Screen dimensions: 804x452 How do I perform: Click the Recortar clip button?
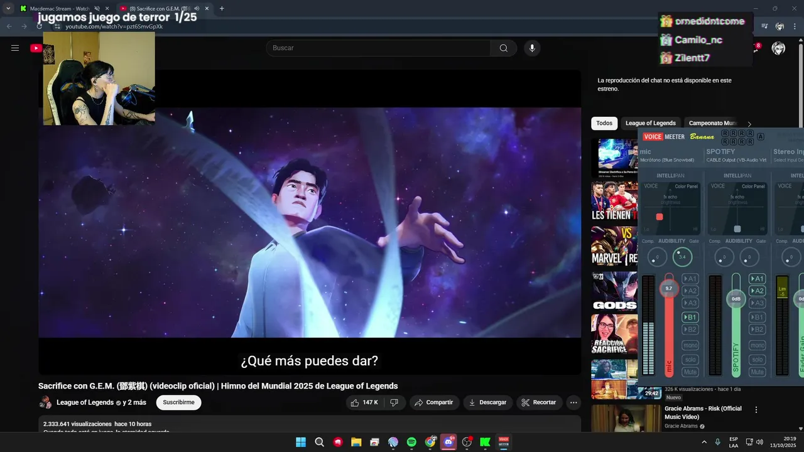(x=540, y=402)
